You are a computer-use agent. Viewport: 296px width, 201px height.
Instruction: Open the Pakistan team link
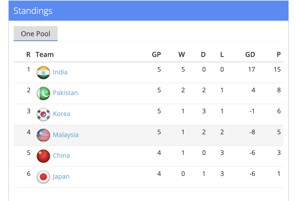click(65, 93)
